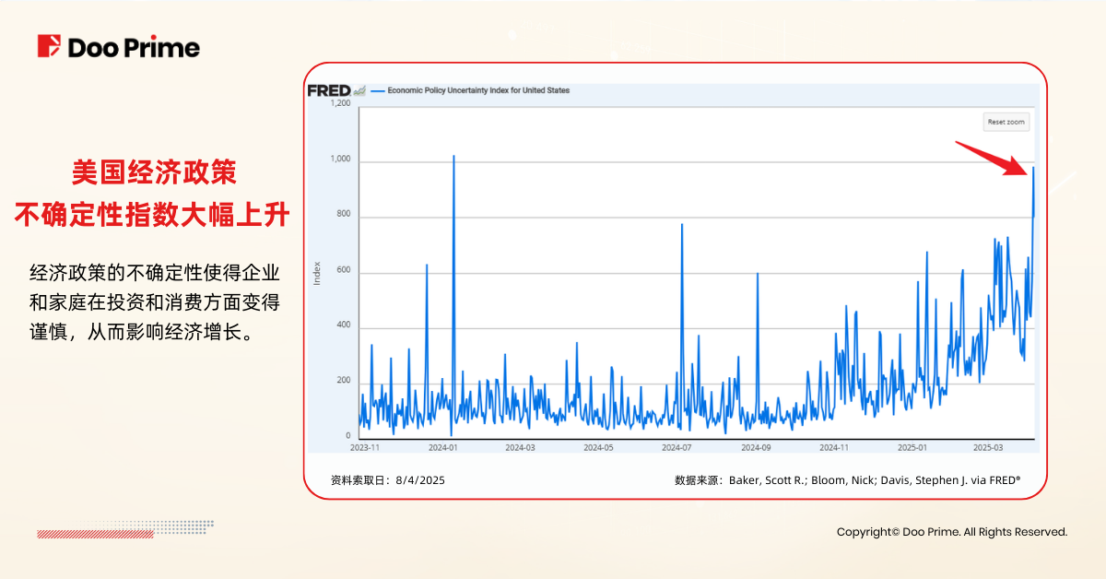1106x579 pixels.
Task: Click the 2024-07 x-axis label
Action: [x=677, y=447]
